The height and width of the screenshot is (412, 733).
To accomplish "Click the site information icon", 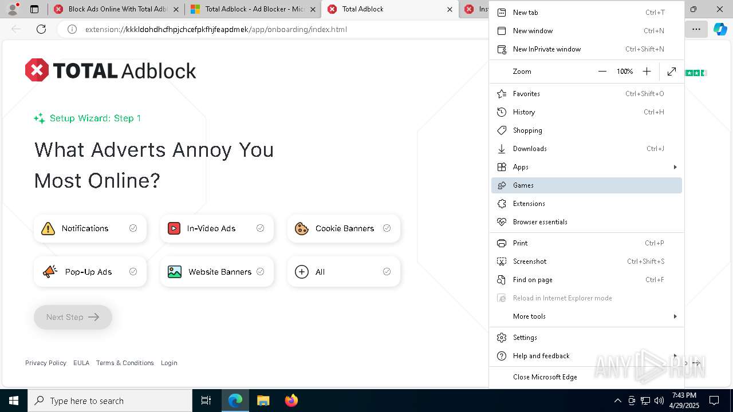I will point(72,29).
